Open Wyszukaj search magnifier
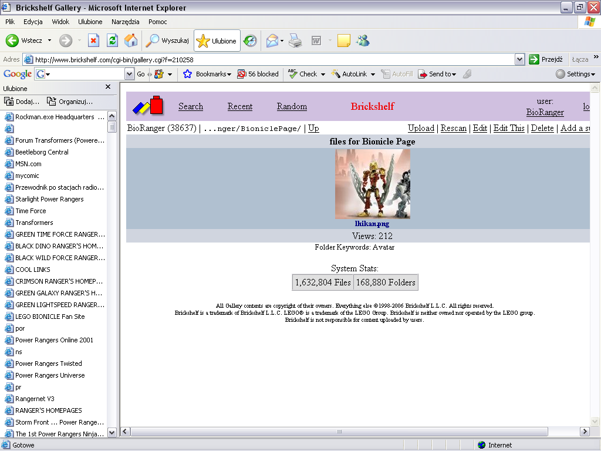Viewport: 601px width, 451px height. pyautogui.click(x=152, y=41)
